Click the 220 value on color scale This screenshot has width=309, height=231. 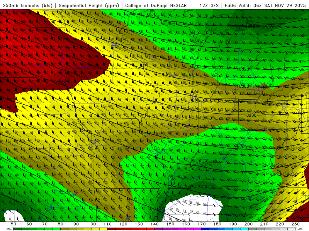point(280,224)
